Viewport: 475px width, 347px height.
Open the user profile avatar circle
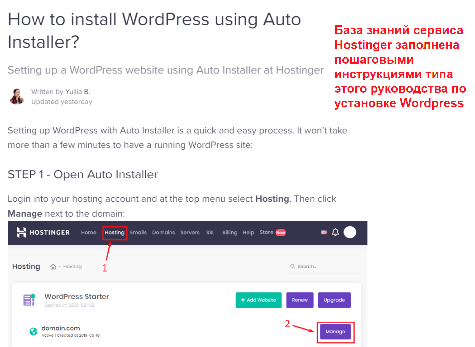350,232
